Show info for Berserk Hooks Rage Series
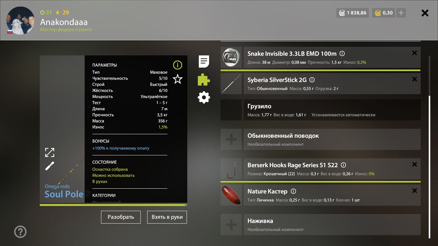This screenshot has width=438, height=246. coord(343,165)
